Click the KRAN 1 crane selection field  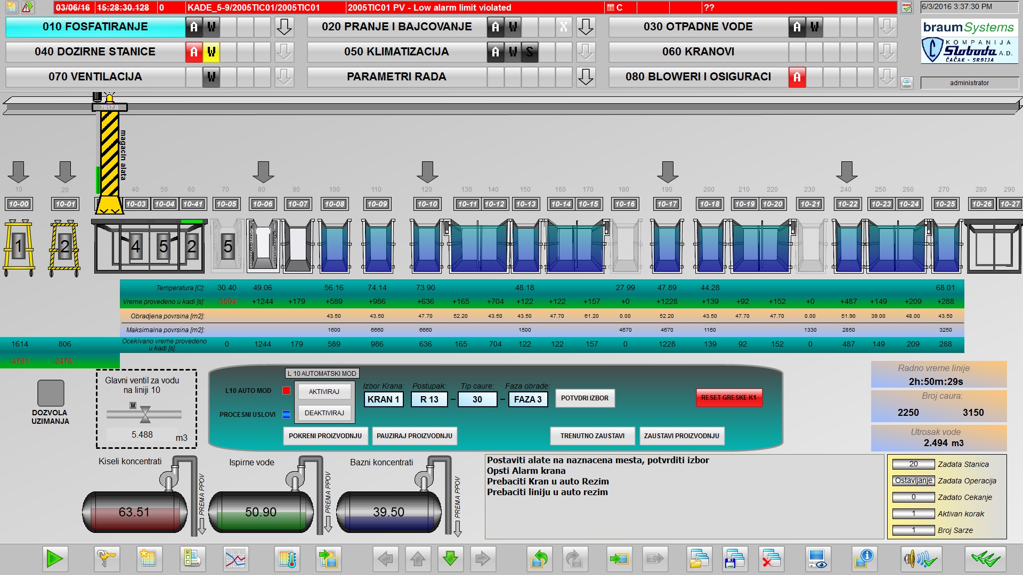coord(383,399)
